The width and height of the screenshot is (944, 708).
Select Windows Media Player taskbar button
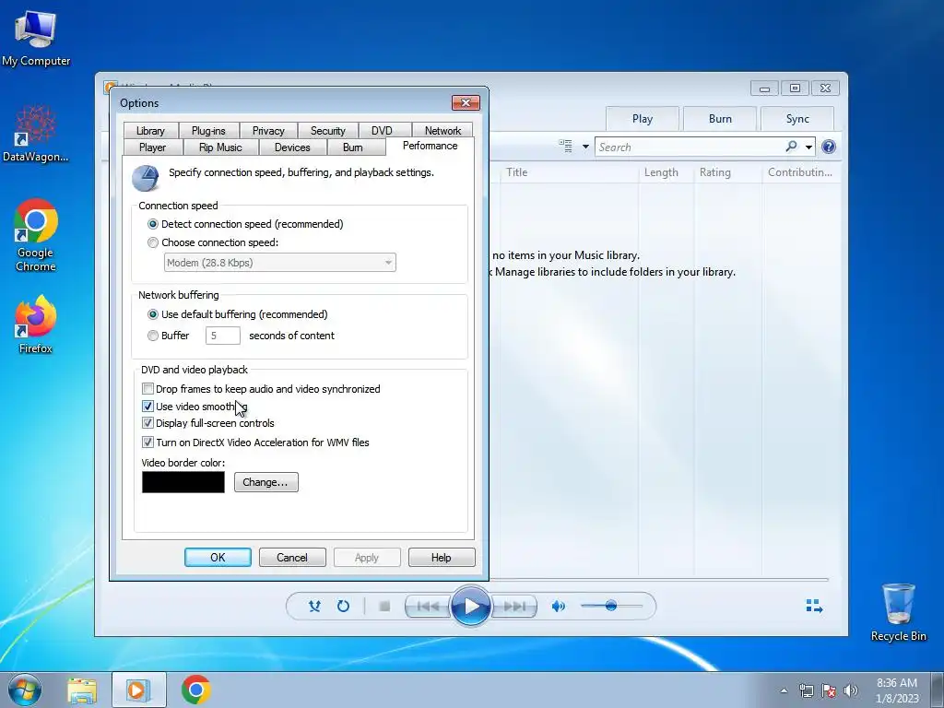pos(138,690)
